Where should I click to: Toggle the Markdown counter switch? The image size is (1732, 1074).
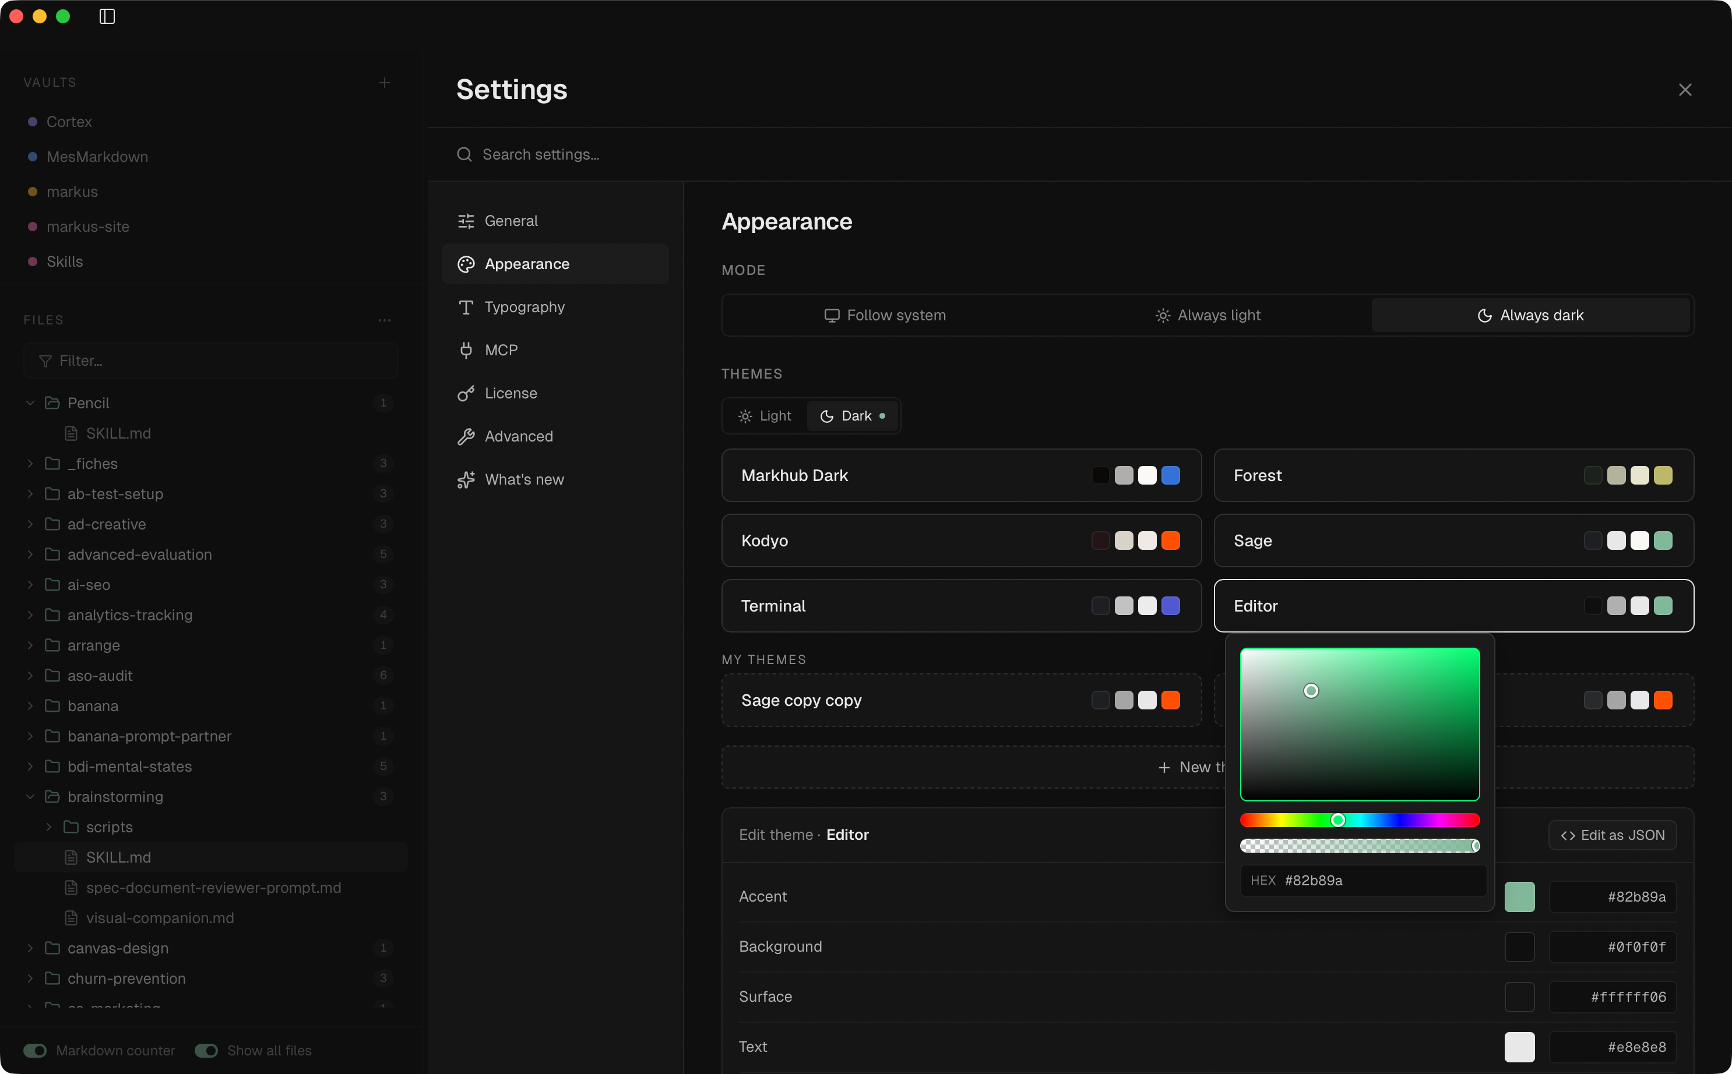point(35,1051)
